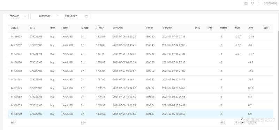Click profit value 30.7
279x130 pixels.
[x=250, y=88]
